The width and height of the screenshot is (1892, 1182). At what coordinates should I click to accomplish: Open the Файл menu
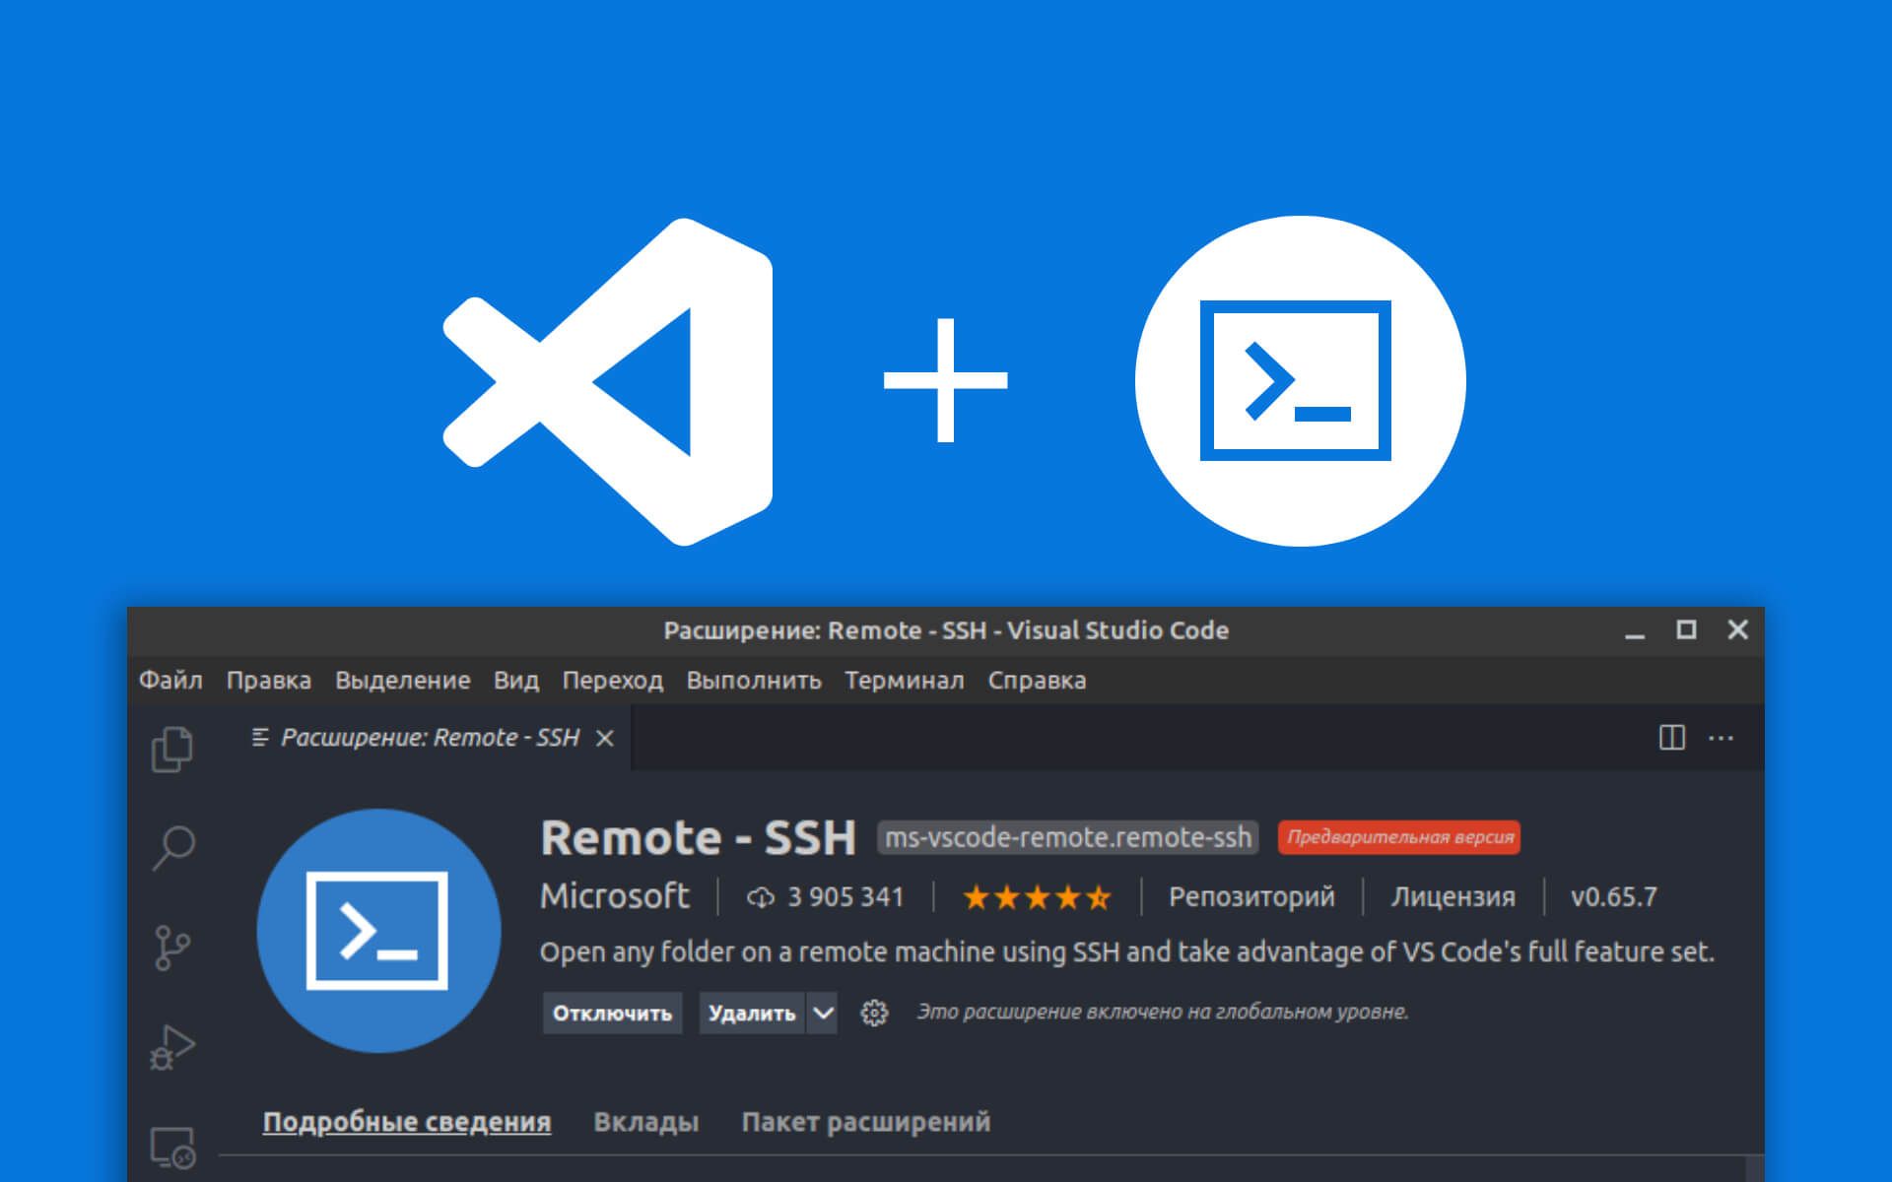pyautogui.click(x=170, y=681)
